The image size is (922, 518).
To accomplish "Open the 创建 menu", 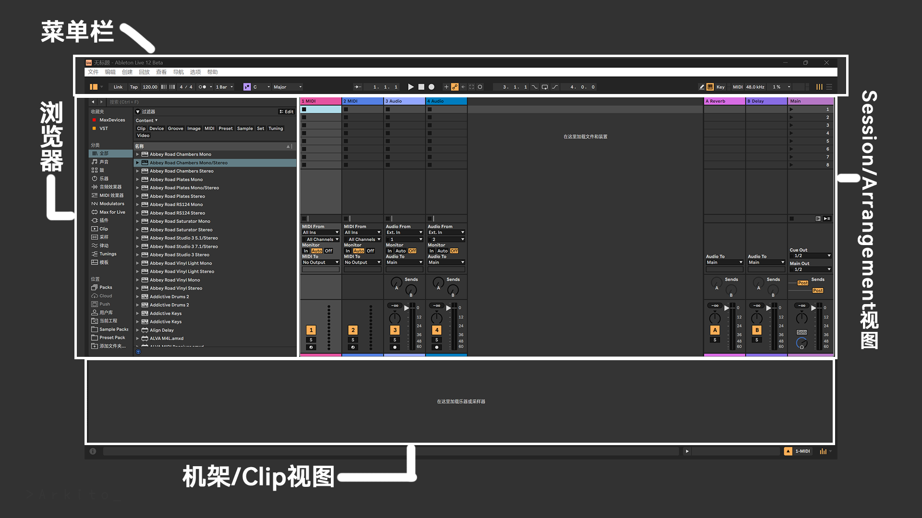I will click(x=127, y=72).
